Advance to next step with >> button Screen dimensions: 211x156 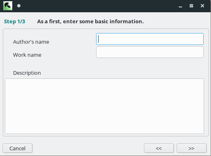tap(191, 148)
